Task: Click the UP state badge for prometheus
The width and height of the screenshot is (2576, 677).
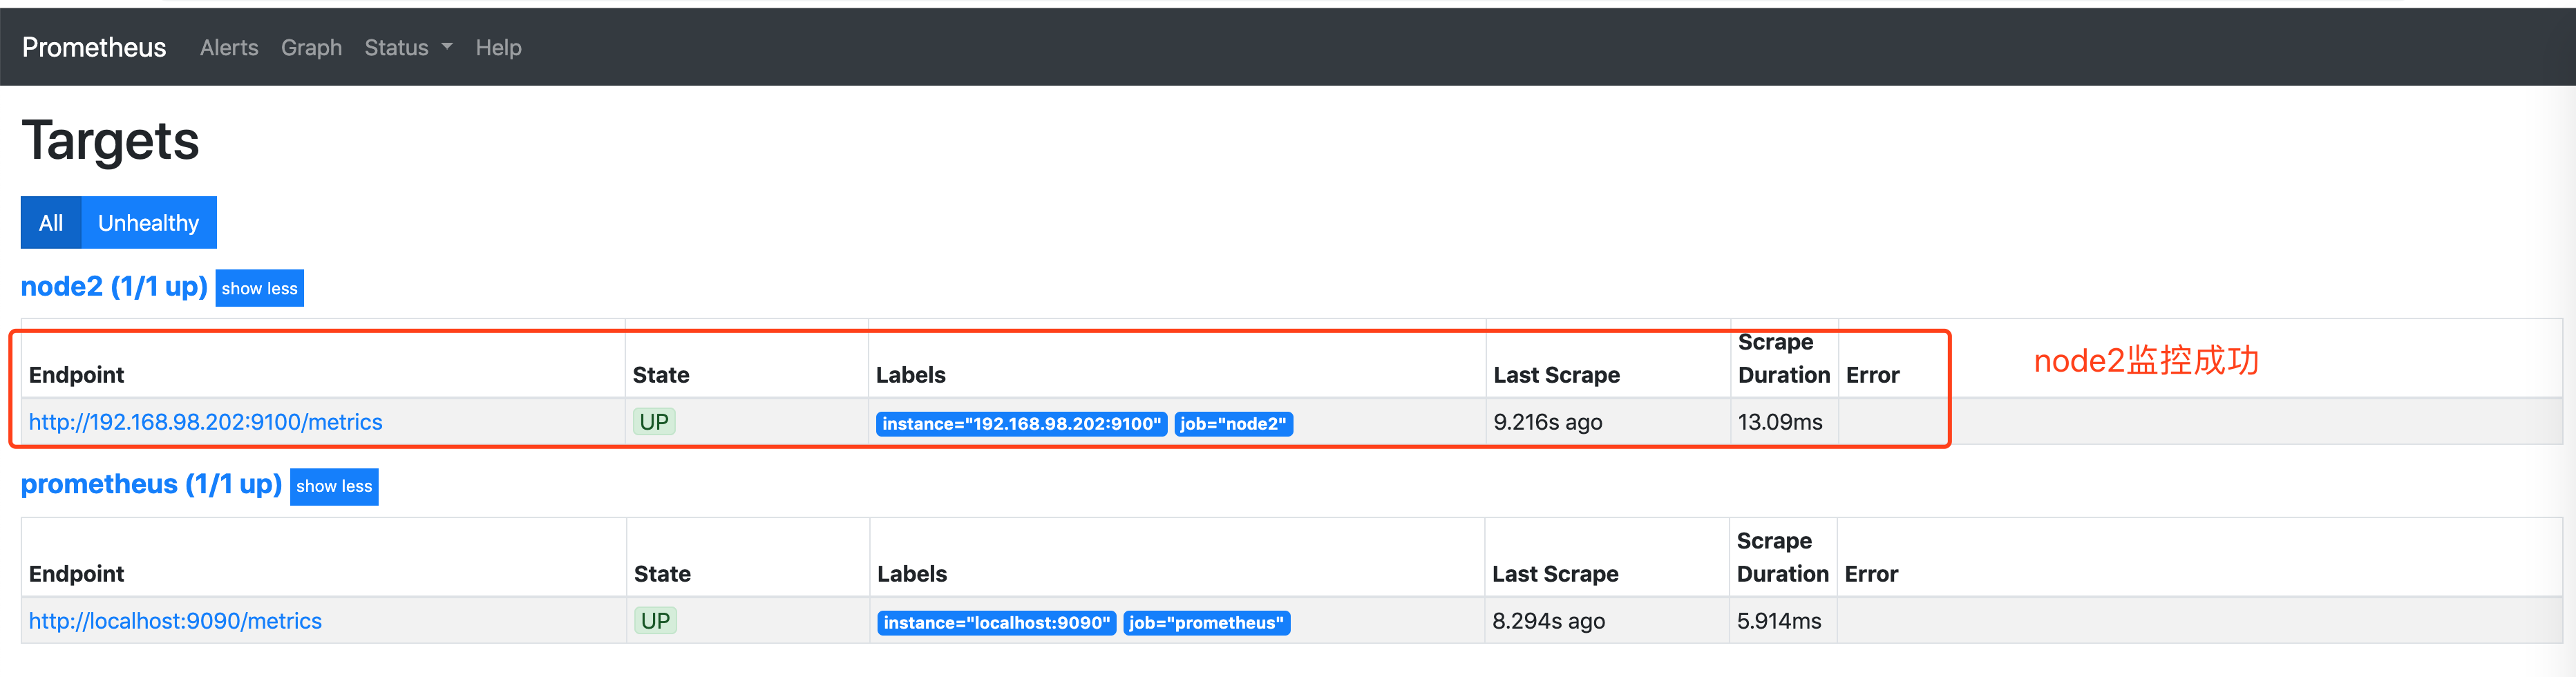Action: click(655, 620)
